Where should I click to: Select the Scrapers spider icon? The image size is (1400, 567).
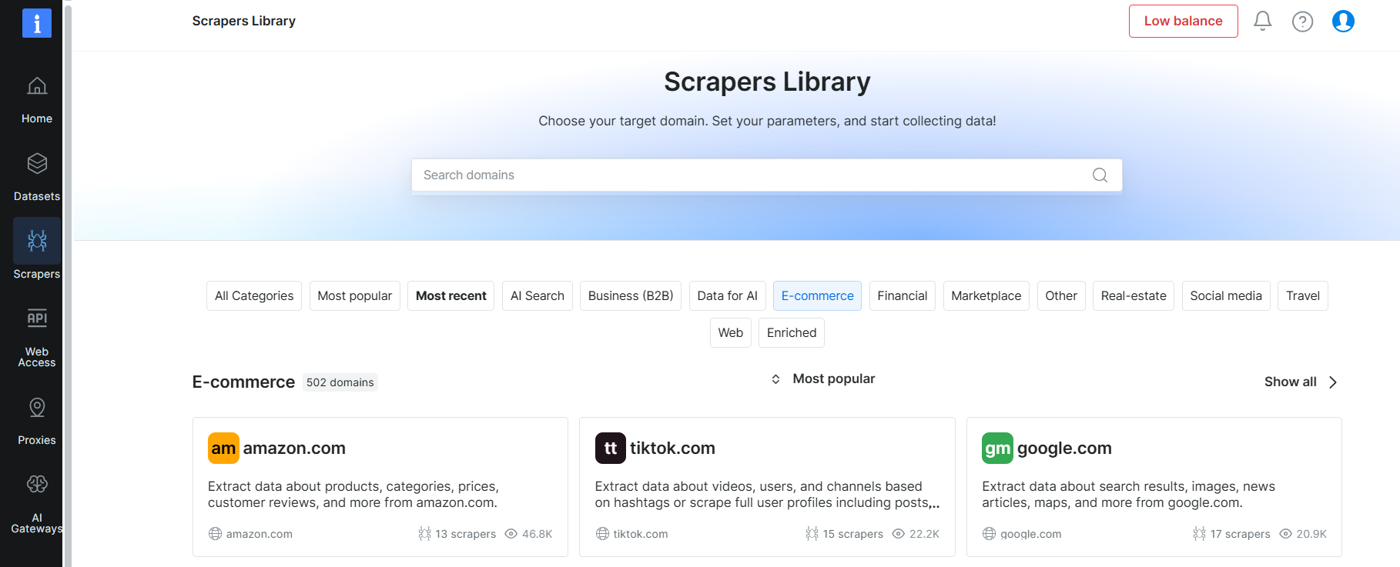coord(37,241)
